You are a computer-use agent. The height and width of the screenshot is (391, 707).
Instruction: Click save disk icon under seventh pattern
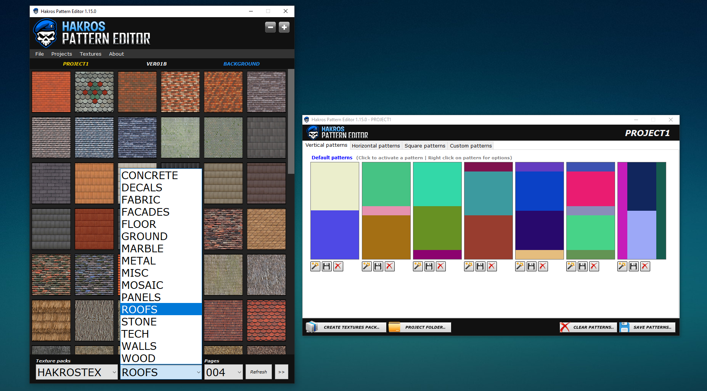(634, 266)
